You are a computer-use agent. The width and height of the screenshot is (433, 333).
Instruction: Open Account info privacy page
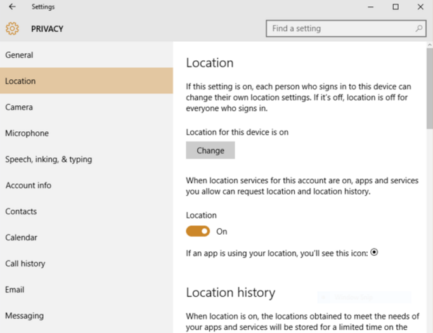point(86,185)
